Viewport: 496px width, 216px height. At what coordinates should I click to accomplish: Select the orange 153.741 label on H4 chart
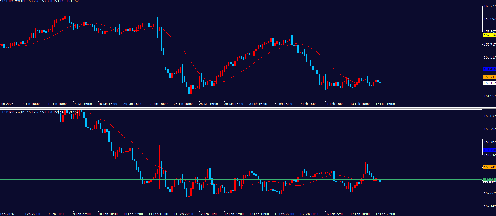point(489,77)
